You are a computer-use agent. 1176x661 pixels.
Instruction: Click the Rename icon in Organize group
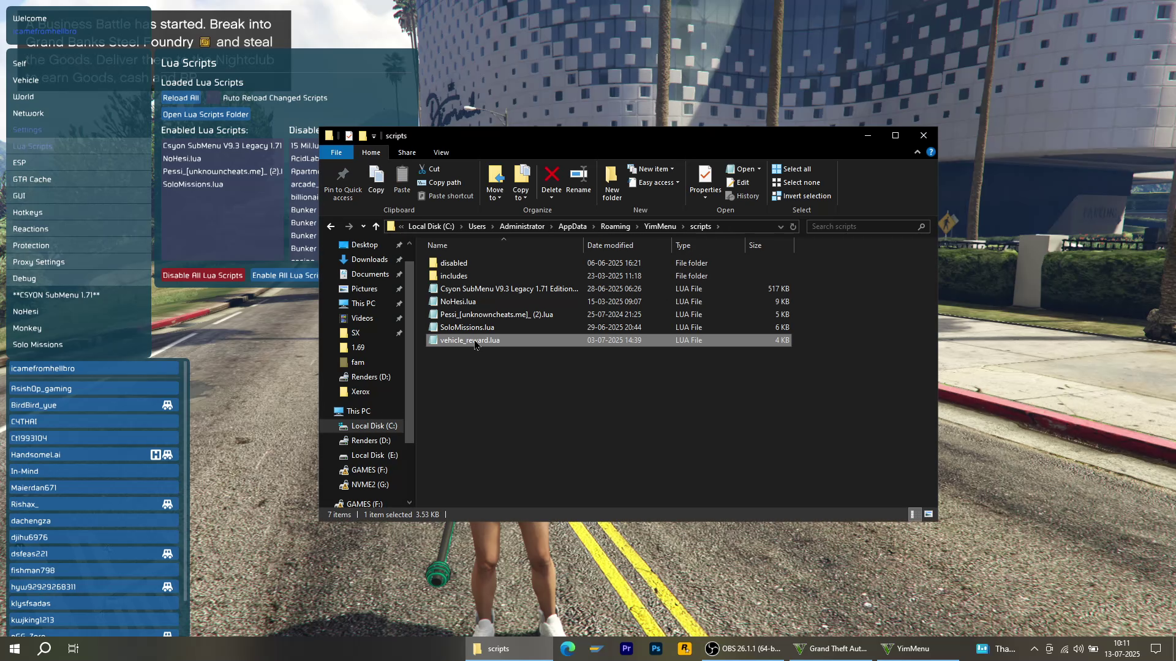coord(578,174)
